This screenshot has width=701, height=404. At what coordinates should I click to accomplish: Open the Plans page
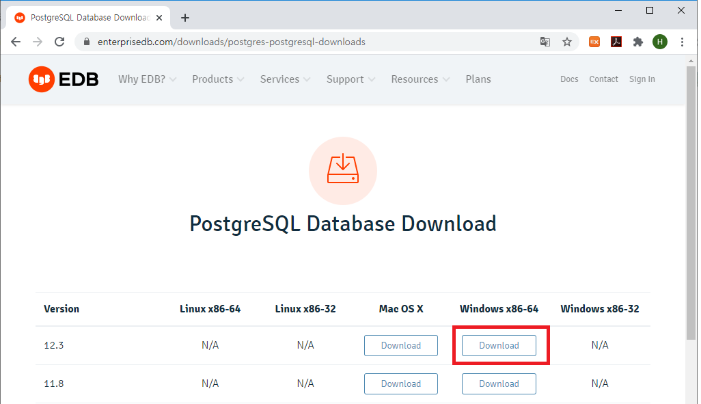click(x=478, y=79)
